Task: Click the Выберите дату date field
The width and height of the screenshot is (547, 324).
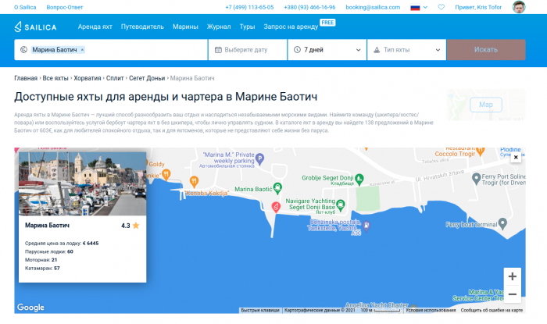Action: pos(248,50)
